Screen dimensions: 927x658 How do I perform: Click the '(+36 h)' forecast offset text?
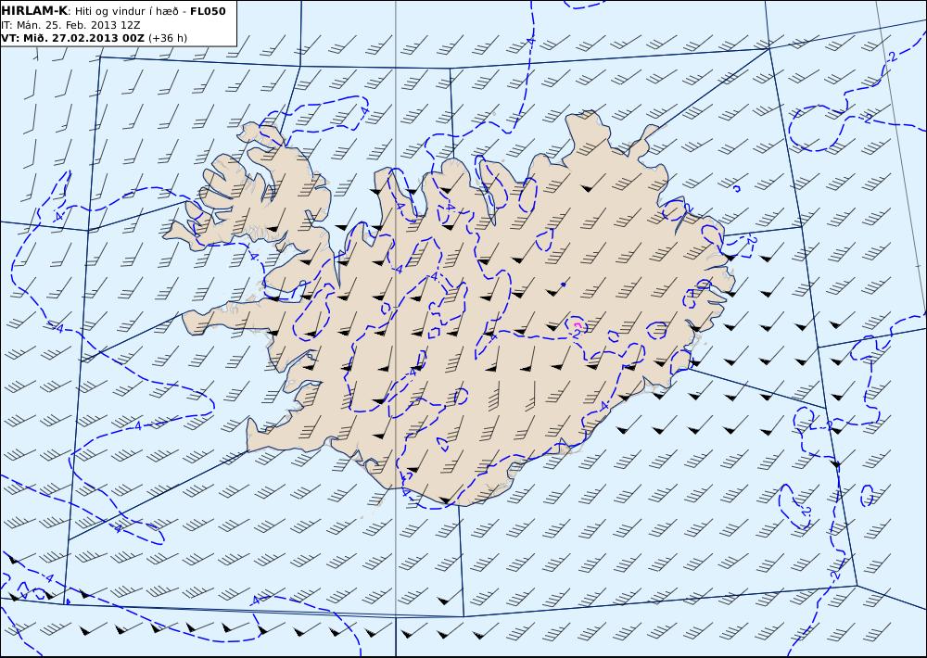click(168, 38)
